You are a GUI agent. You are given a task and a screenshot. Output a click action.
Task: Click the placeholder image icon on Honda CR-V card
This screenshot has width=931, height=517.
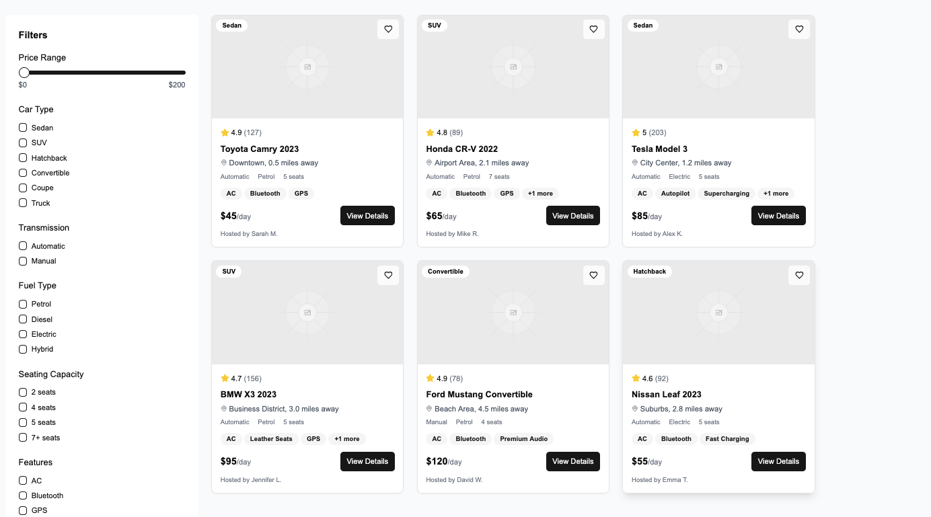(x=513, y=67)
